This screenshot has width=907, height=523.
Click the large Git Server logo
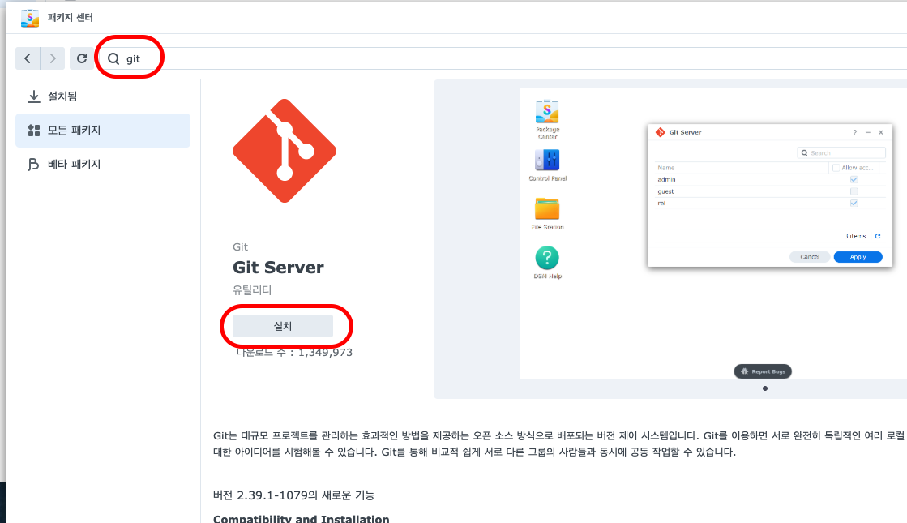pyautogui.click(x=285, y=151)
